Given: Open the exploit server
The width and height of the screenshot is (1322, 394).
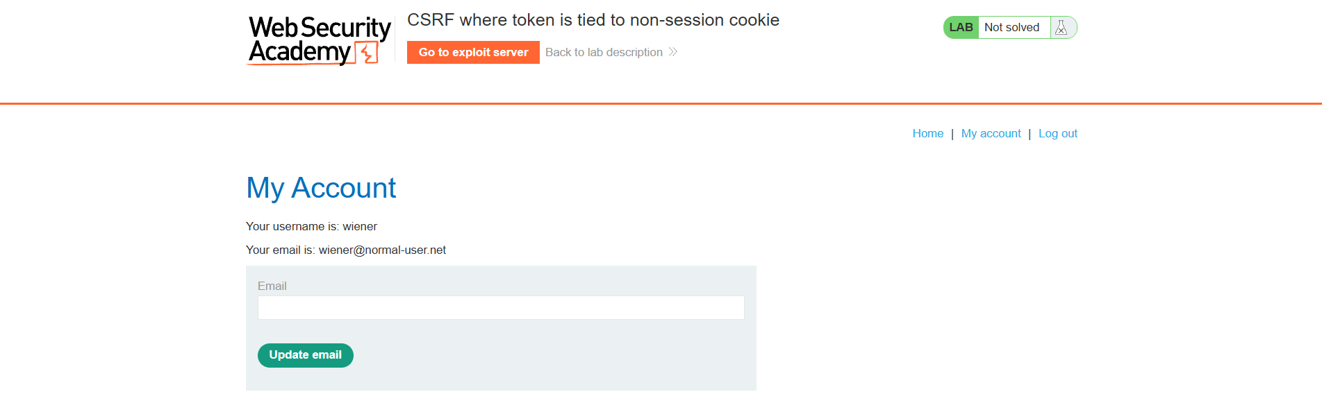Looking at the screenshot, I should tap(473, 52).
